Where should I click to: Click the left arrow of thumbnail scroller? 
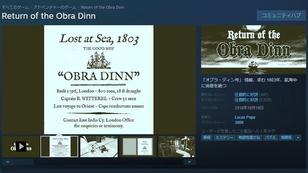pos(8,162)
